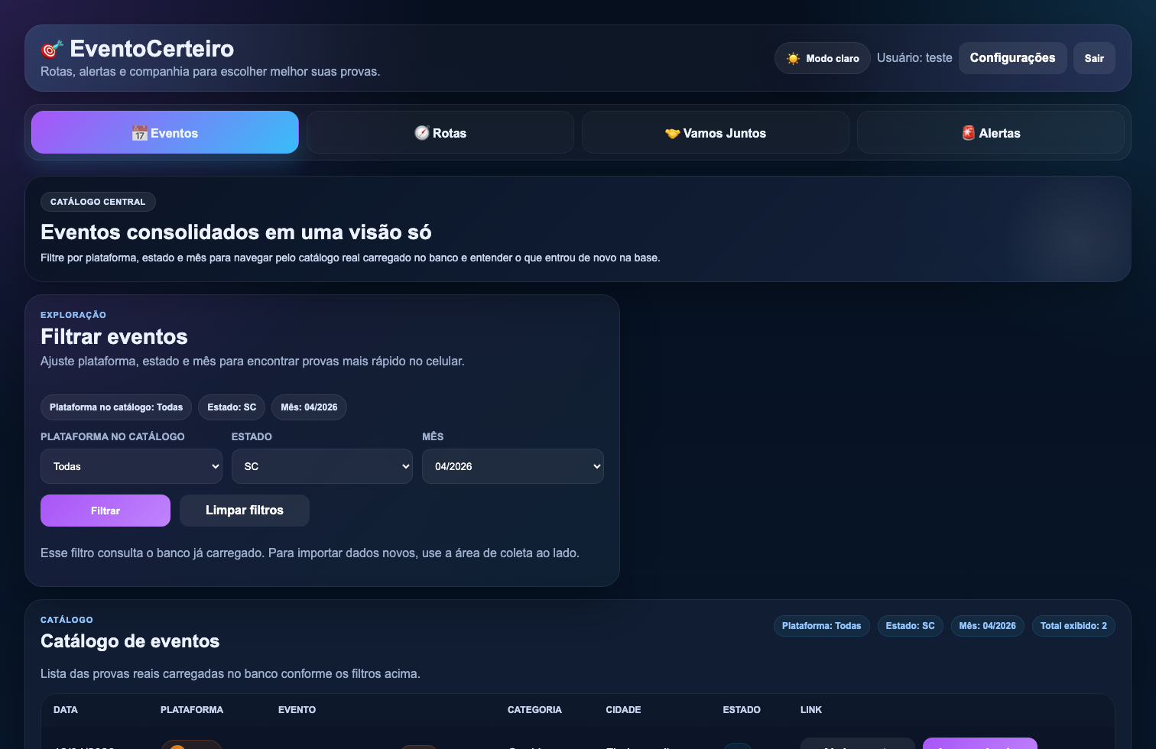Click the Total exibido: 2 badge
Viewport: 1156px width, 749px height.
pyautogui.click(x=1073, y=625)
